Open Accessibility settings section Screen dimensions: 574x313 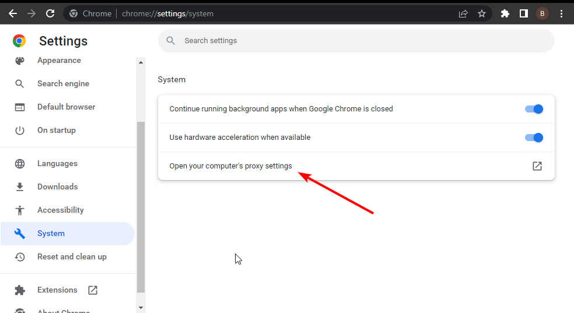(x=61, y=210)
